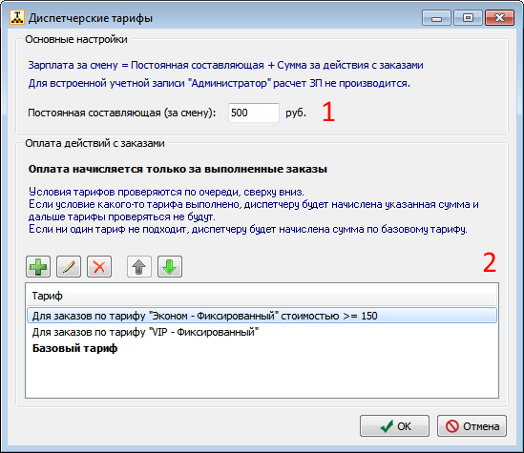Viewport: 524px width, 453px height.
Task: Confirm settings with the OK button
Action: 394,426
